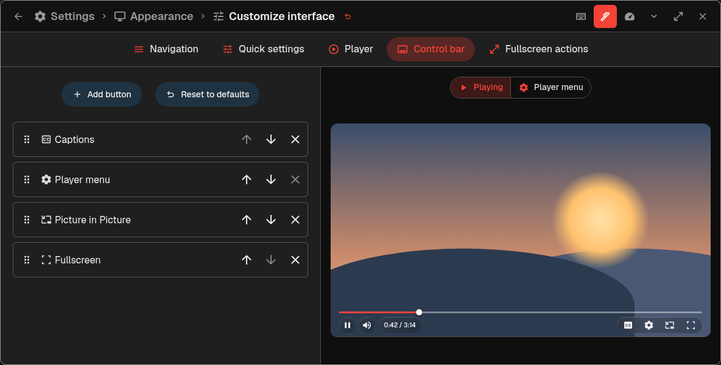Open Appearance breadcrumb
This screenshot has height=365, width=721.
(153, 16)
